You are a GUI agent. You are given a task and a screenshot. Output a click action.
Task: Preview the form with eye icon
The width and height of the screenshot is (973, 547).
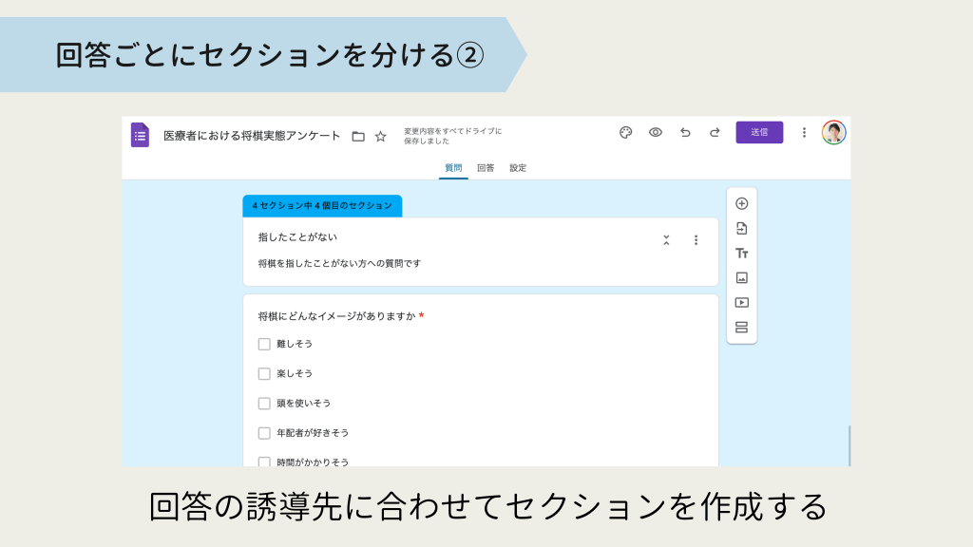[x=655, y=132]
